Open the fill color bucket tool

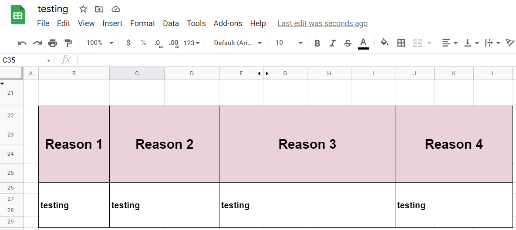click(x=384, y=42)
